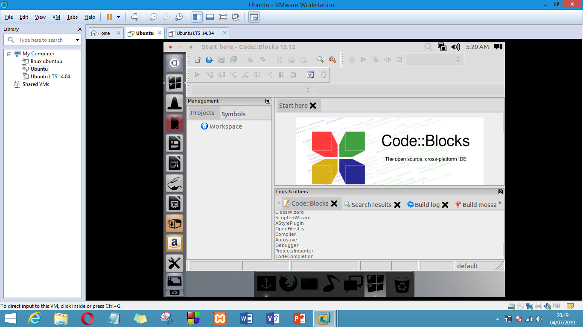583x327 pixels.
Task: Toggle VMware library sidebar view button
Action: click(x=197, y=17)
